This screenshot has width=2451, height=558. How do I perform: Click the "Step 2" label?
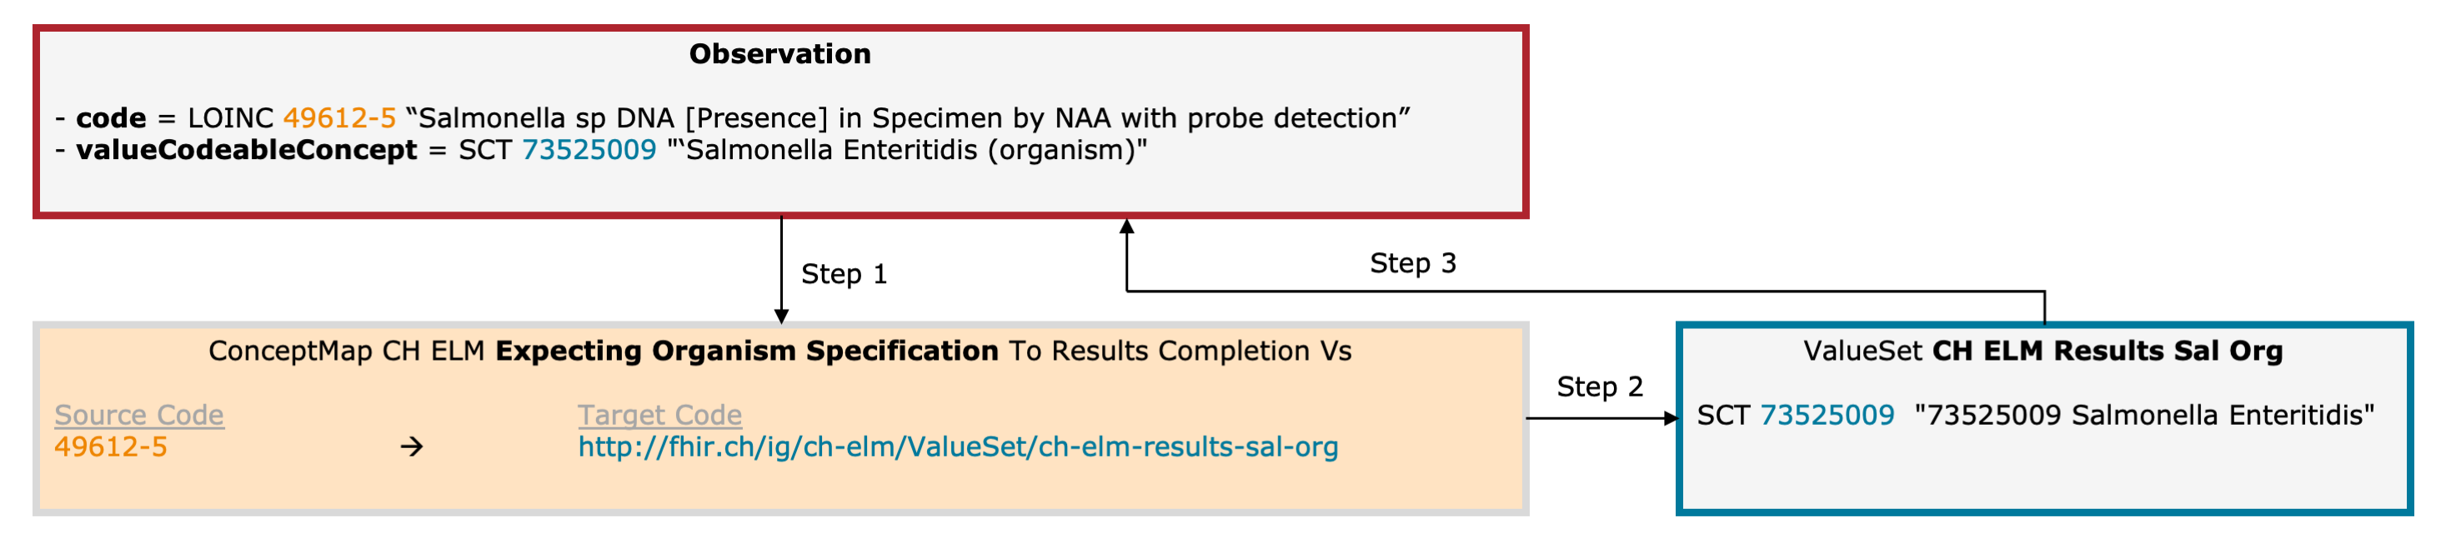1600,387
